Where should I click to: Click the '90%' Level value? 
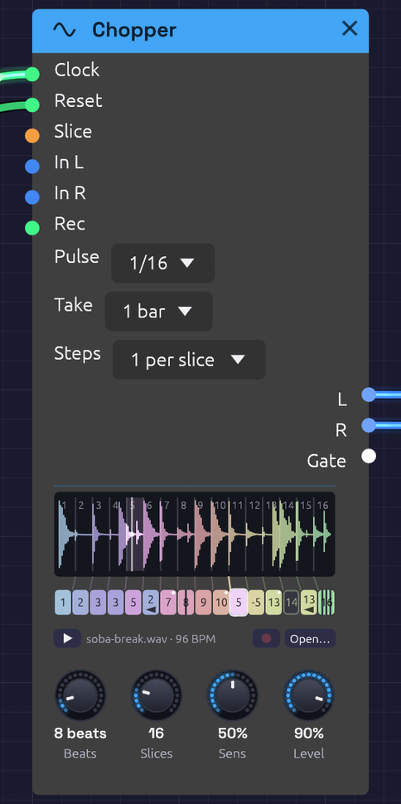click(309, 734)
